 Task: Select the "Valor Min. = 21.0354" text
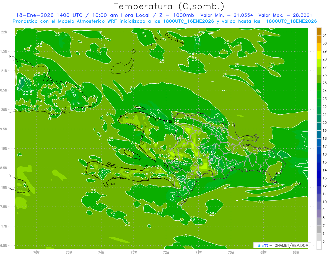tap(227, 15)
